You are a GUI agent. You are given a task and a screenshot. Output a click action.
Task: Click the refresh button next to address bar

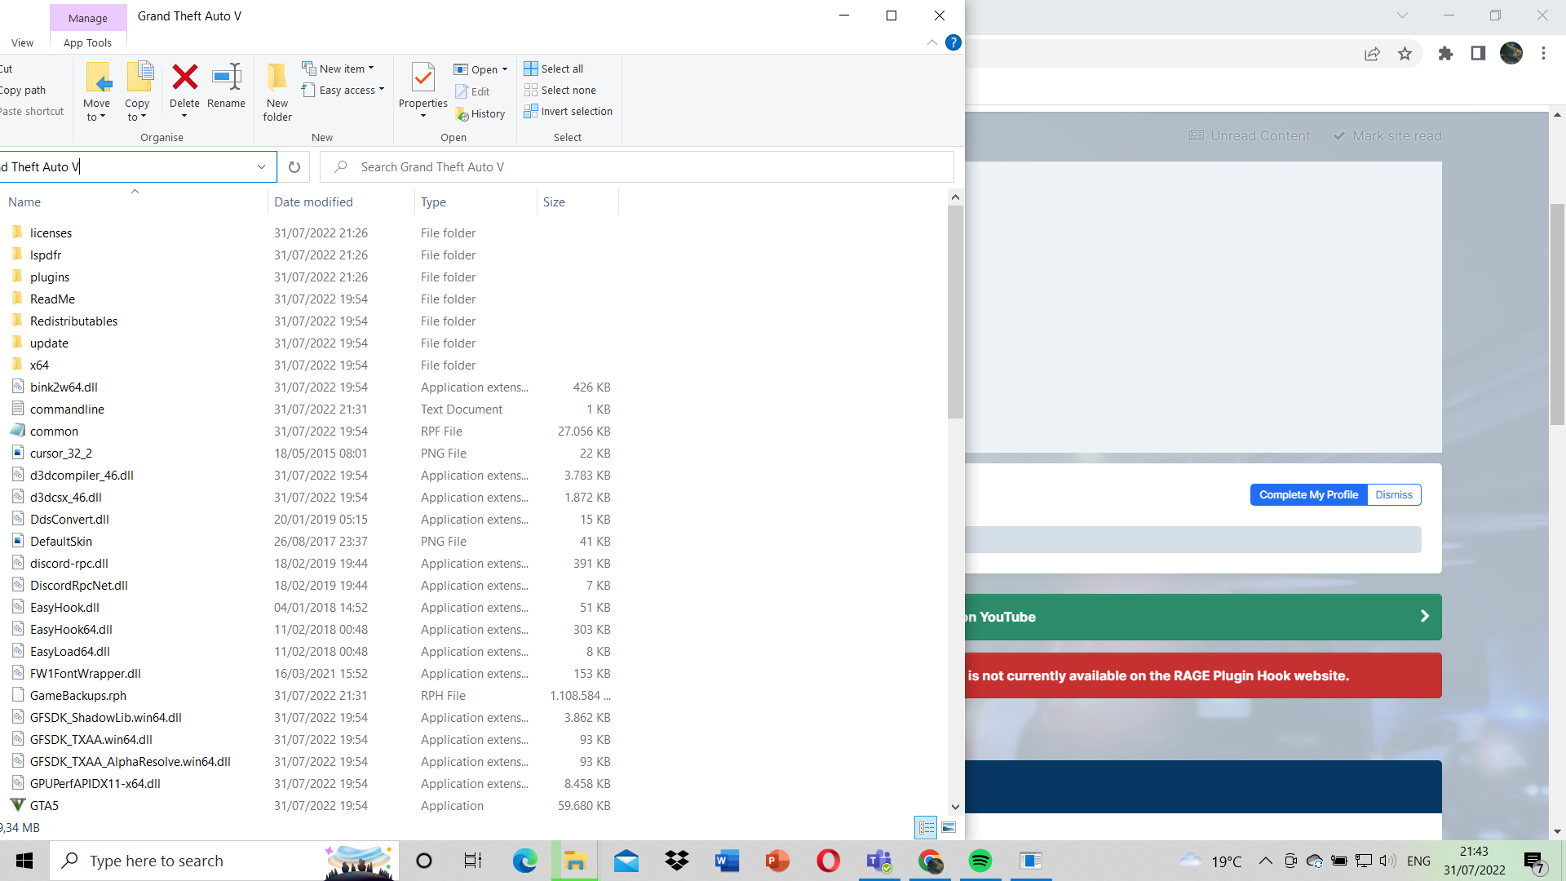click(294, 167)
